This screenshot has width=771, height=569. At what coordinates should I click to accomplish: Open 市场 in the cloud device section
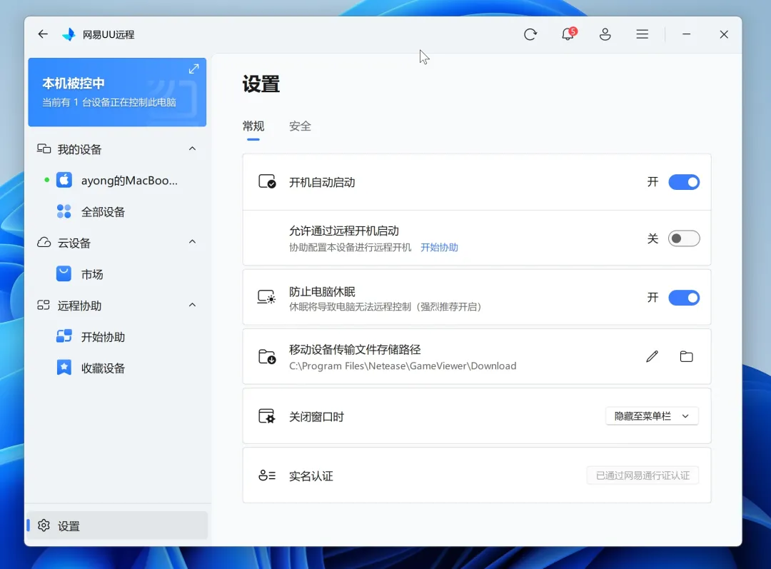(93, 273)
